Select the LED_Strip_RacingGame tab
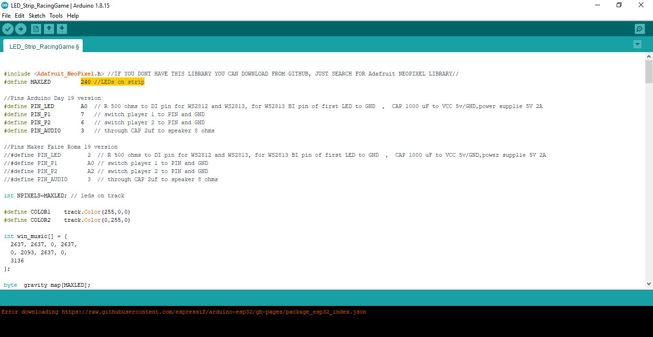 click(x=42, y=46)
